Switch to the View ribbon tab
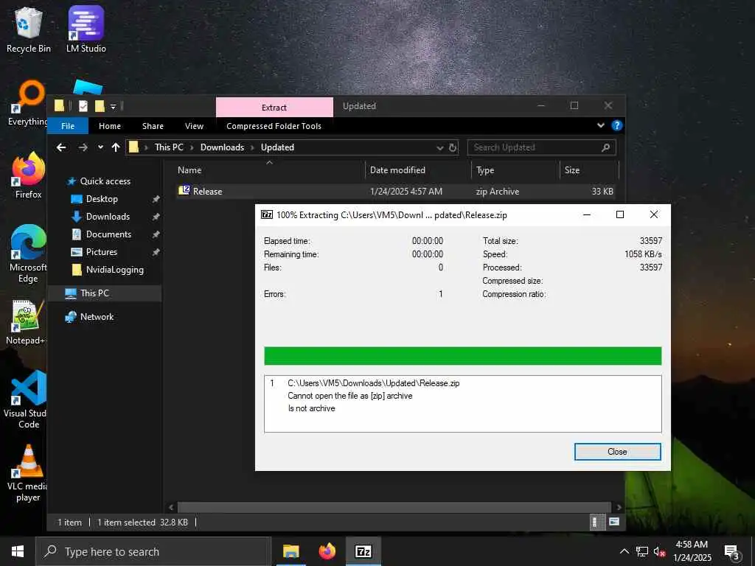This screenshot has height=566, width=755. [194, 126]
